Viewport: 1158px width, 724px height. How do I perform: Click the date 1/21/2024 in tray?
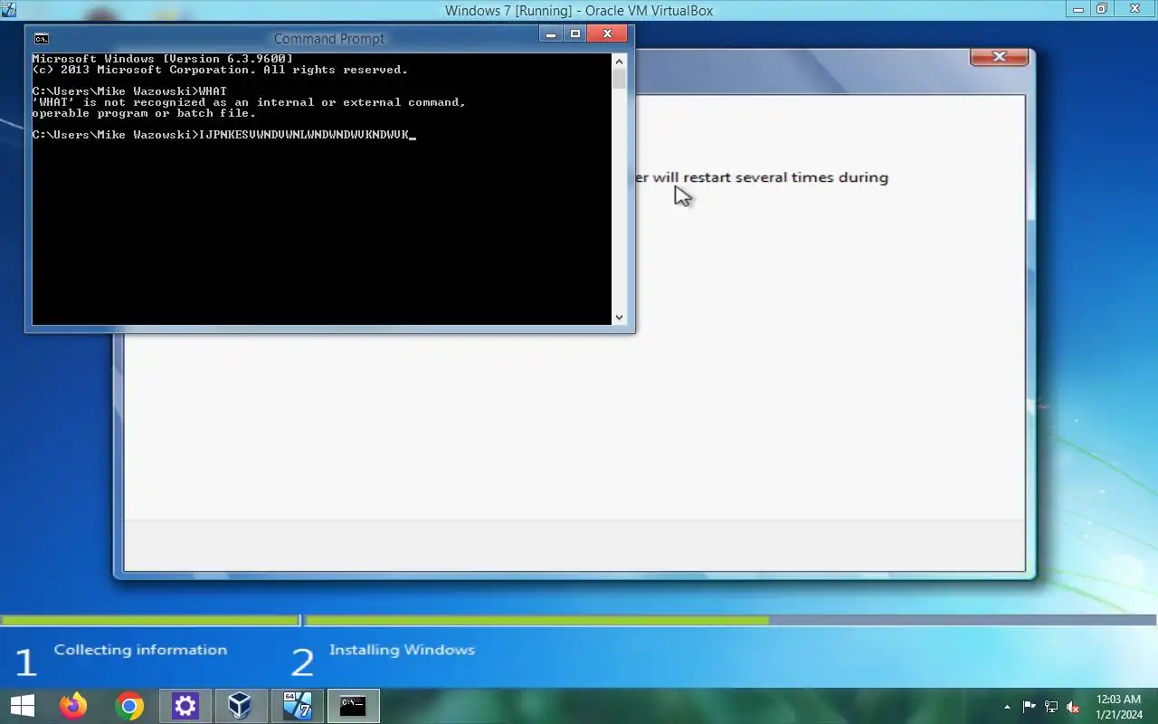[1118, 714]
